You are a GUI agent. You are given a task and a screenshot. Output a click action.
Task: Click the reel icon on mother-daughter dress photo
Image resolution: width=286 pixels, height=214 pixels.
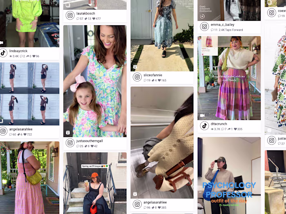[x=68, y=132]
